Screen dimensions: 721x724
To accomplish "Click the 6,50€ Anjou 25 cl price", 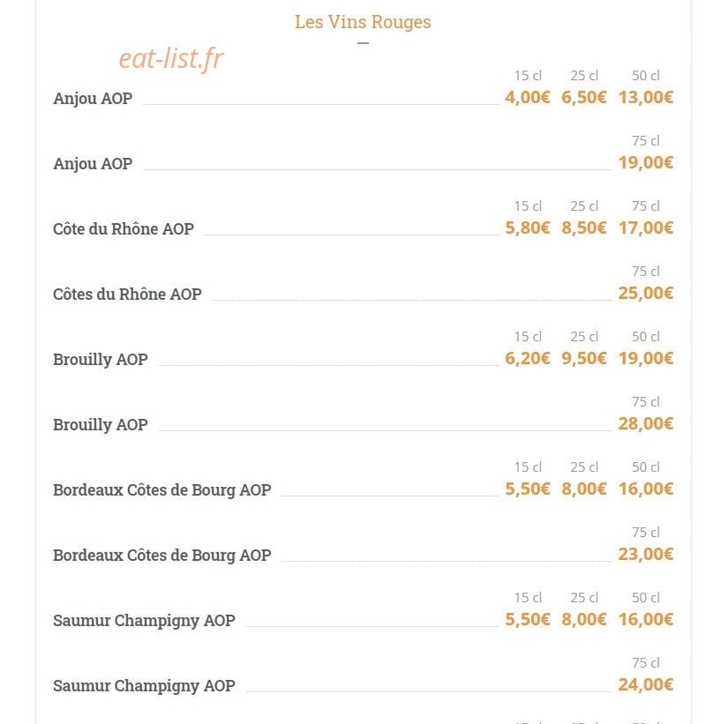I will 583,97.
